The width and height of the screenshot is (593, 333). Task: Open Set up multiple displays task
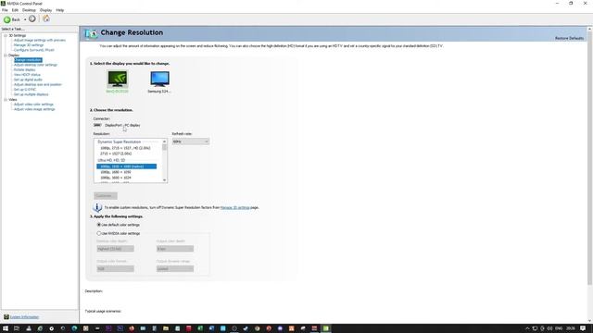(31, 94)
